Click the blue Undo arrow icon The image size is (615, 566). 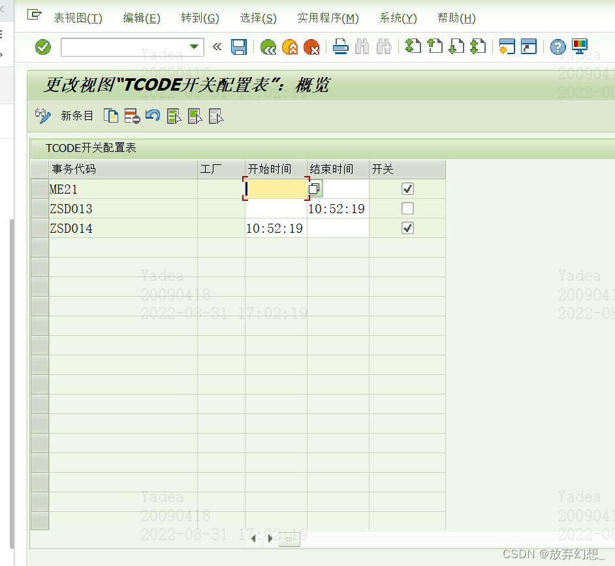(x=152, y=115)
